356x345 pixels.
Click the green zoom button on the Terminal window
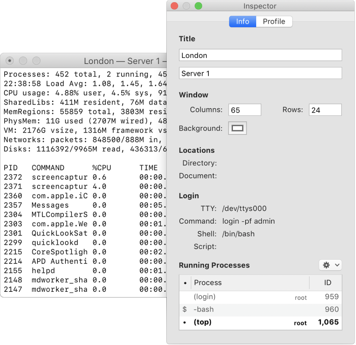click(36, 61)
